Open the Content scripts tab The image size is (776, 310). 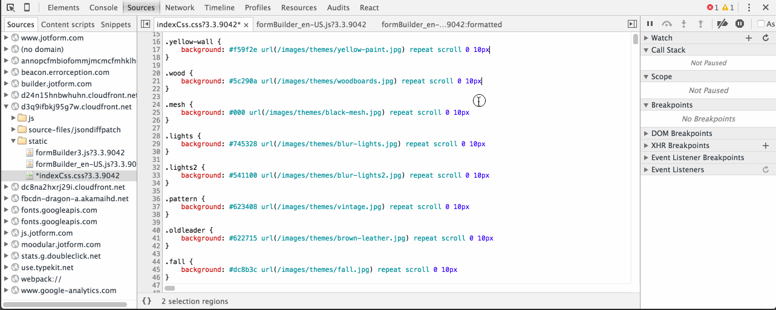click(x=68, y=24)
